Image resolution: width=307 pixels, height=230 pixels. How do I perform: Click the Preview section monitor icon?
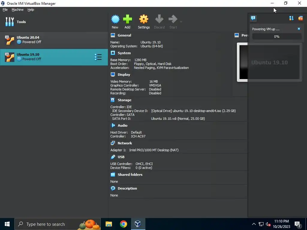point(237,35)
